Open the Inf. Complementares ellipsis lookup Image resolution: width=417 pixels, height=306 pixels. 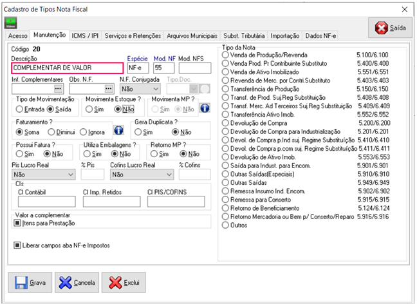point(59,88)
